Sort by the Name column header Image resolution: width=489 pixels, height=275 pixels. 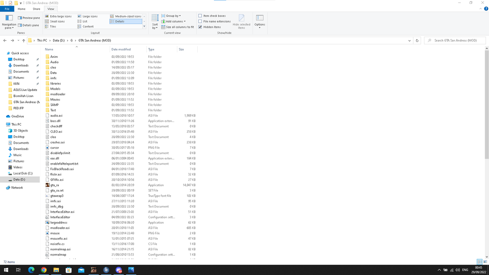coord(77,49)
